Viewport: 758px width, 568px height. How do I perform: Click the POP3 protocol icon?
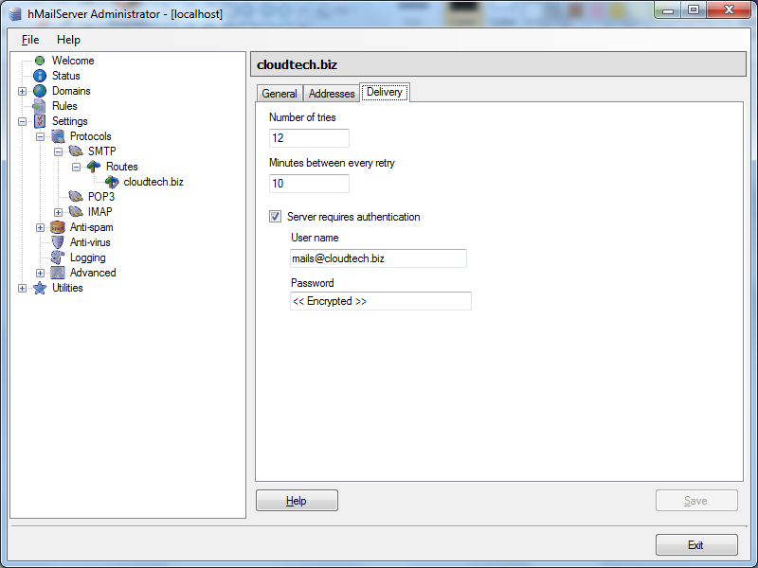click(x=76, y=197)
